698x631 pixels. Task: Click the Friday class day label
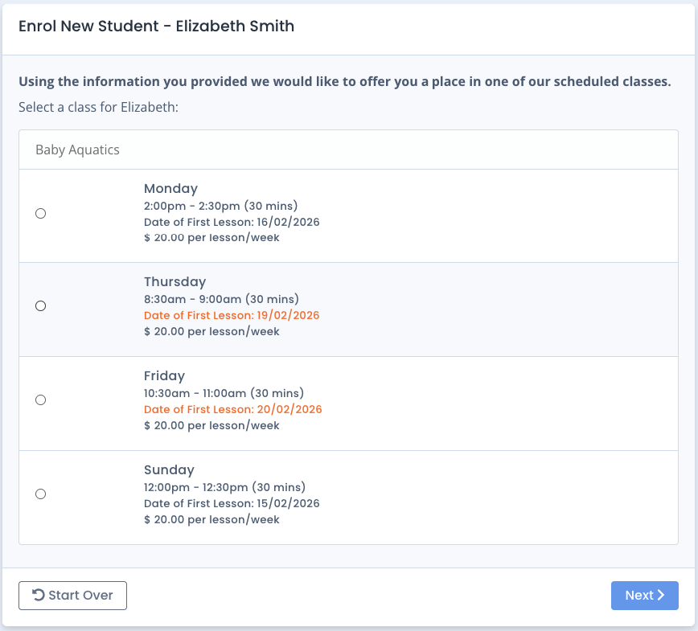pos(164,376)
